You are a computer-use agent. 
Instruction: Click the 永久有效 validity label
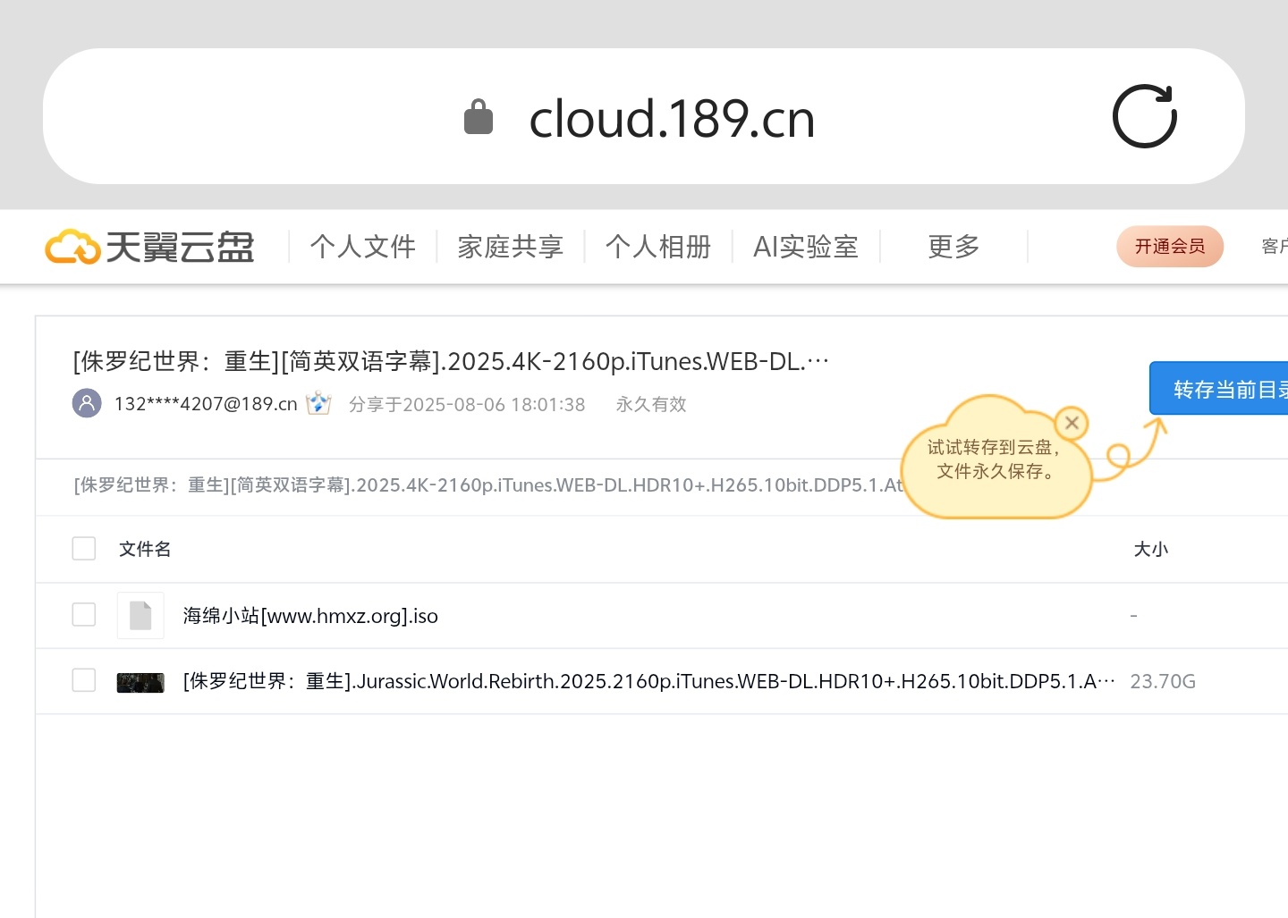tap(651, 404)
